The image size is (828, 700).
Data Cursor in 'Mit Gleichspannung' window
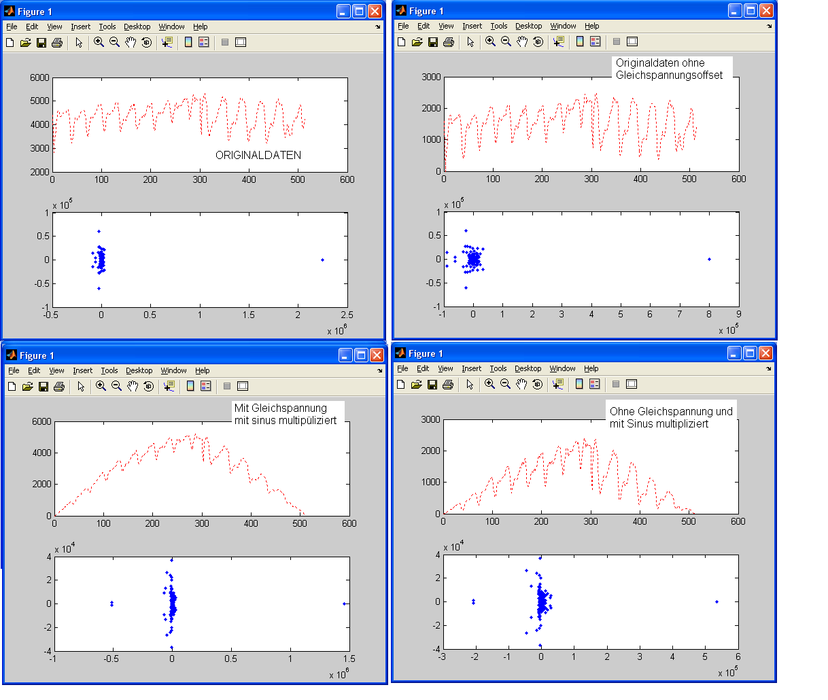pyautogui.click(x=169, y=386)
